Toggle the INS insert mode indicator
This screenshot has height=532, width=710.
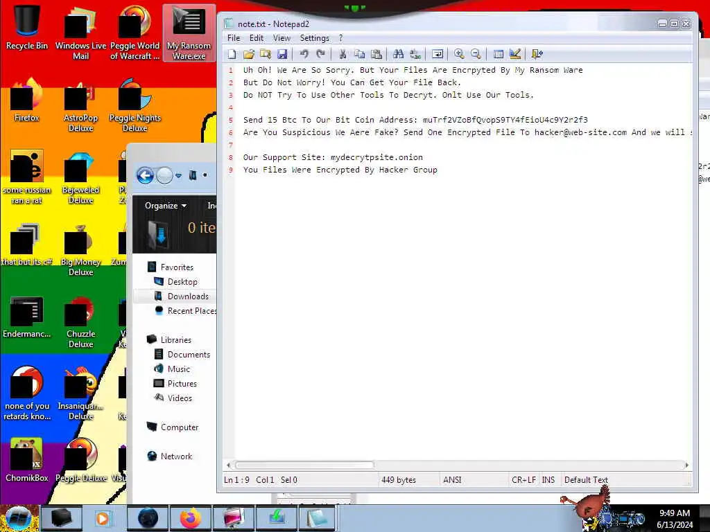point(548,479)
